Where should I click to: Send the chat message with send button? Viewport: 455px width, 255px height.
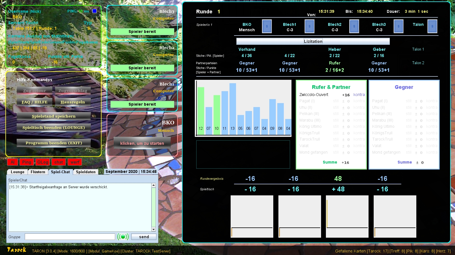[x=144, y=237]
